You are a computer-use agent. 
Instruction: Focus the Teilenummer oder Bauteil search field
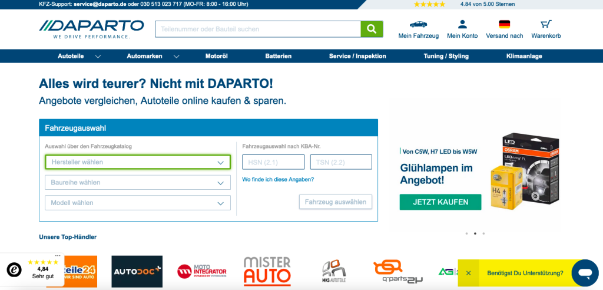(x=258, y=29)
